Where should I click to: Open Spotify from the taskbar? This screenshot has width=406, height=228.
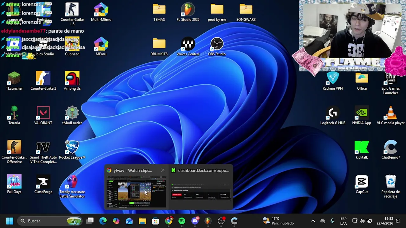click(x=182, y=221)
